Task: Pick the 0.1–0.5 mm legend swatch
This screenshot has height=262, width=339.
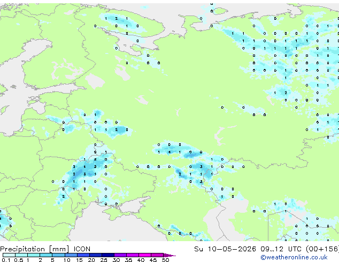Action: coord(9,255)
